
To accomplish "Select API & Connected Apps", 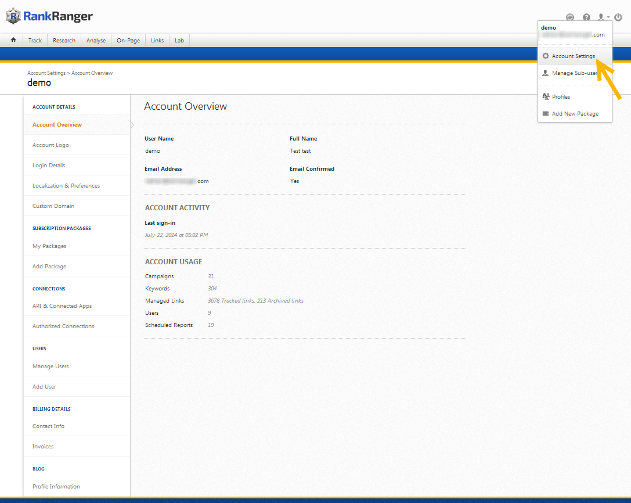I will point(62,306).
